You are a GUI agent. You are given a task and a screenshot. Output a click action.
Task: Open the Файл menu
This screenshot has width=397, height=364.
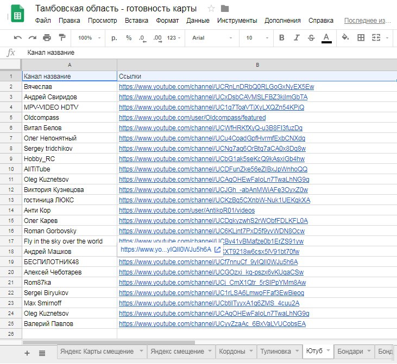point(43,21)
